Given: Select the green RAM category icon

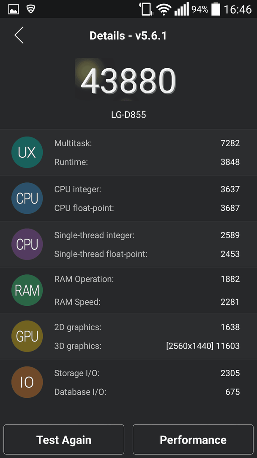Looking at the screenshot, I should click(27, 290).
